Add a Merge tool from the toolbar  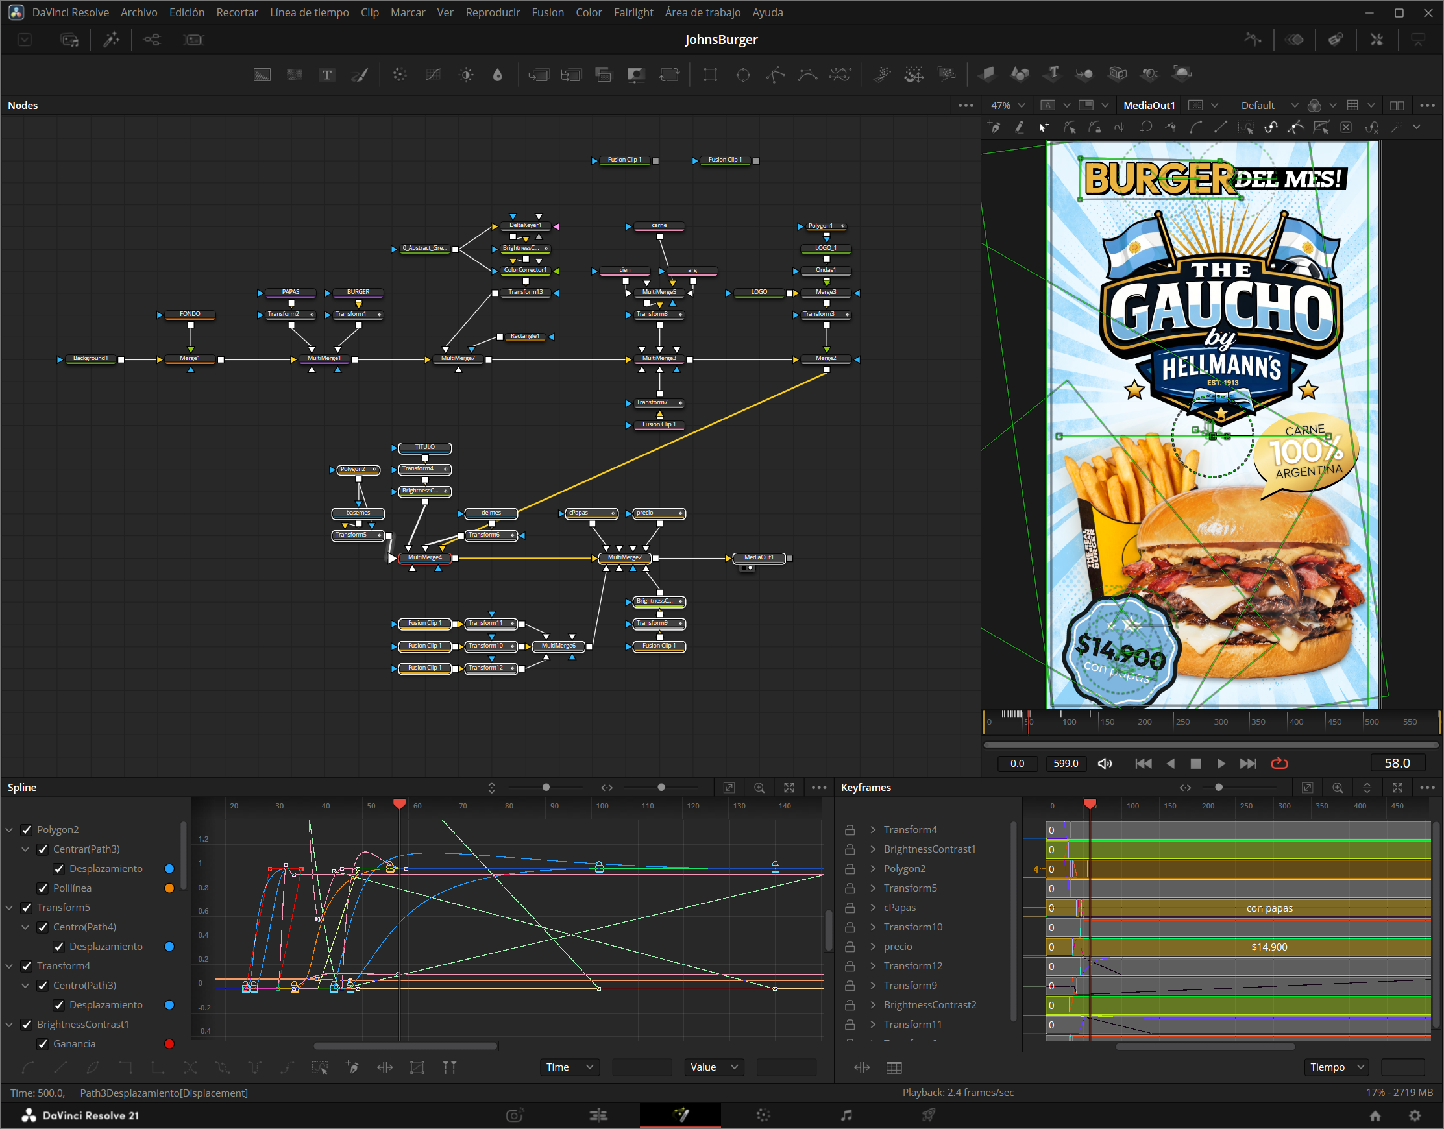coord(538,75)
